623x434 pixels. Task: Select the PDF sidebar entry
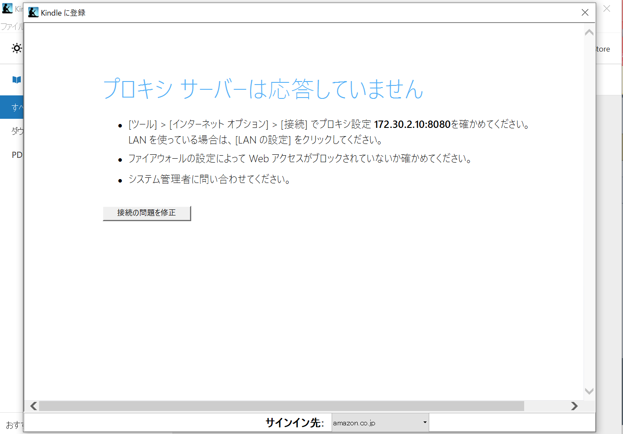(x=17, y=154)
